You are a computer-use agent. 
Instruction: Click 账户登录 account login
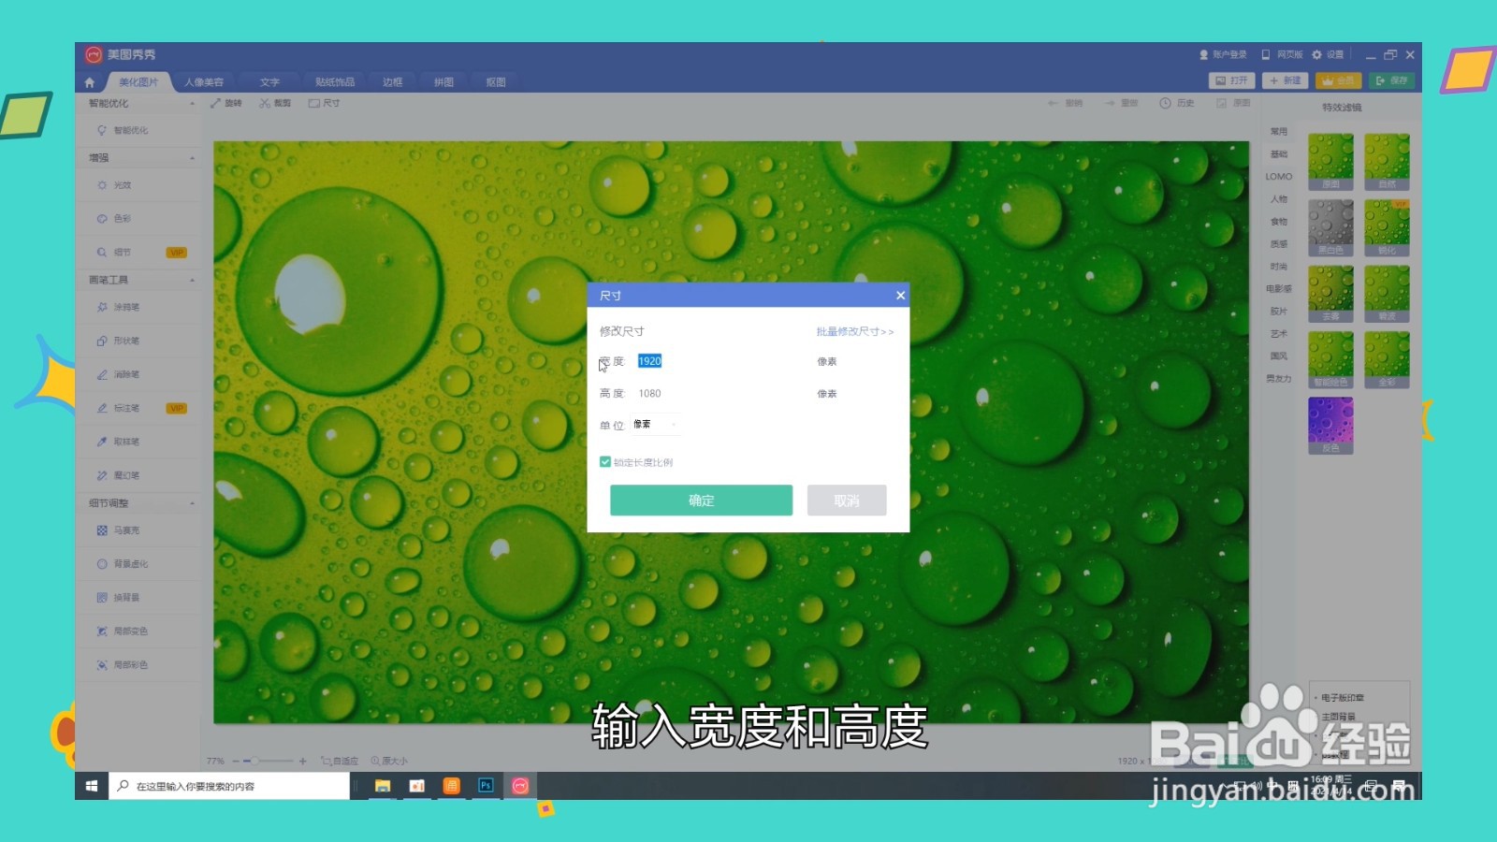1223,55
